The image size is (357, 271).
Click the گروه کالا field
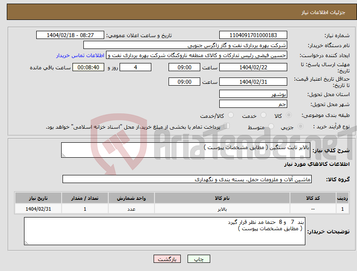[187, 179]
